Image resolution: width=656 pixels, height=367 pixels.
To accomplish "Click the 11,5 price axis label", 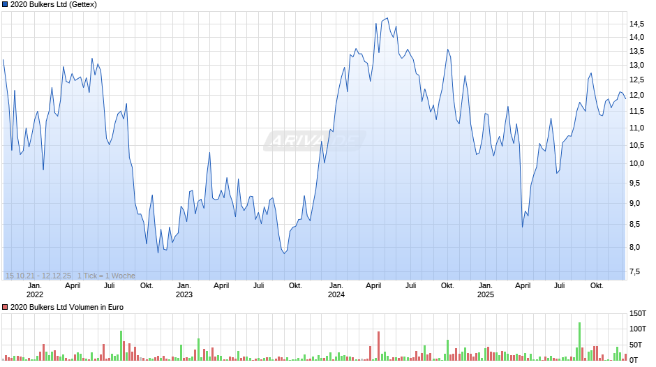I will tap(636, 111).
